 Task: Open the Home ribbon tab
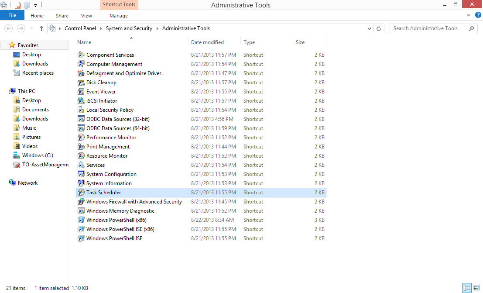(x=37, y=15)
